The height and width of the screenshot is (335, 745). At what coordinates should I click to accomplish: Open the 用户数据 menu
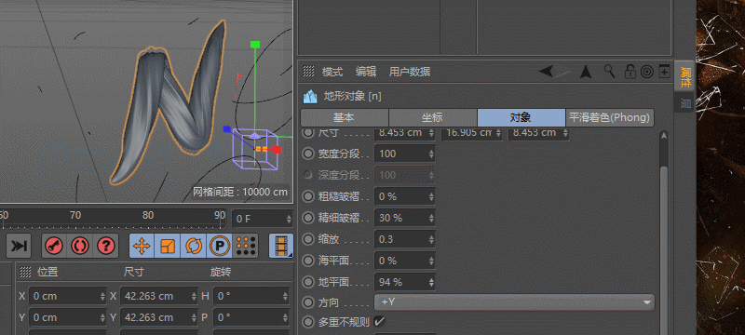click(410, 72)
